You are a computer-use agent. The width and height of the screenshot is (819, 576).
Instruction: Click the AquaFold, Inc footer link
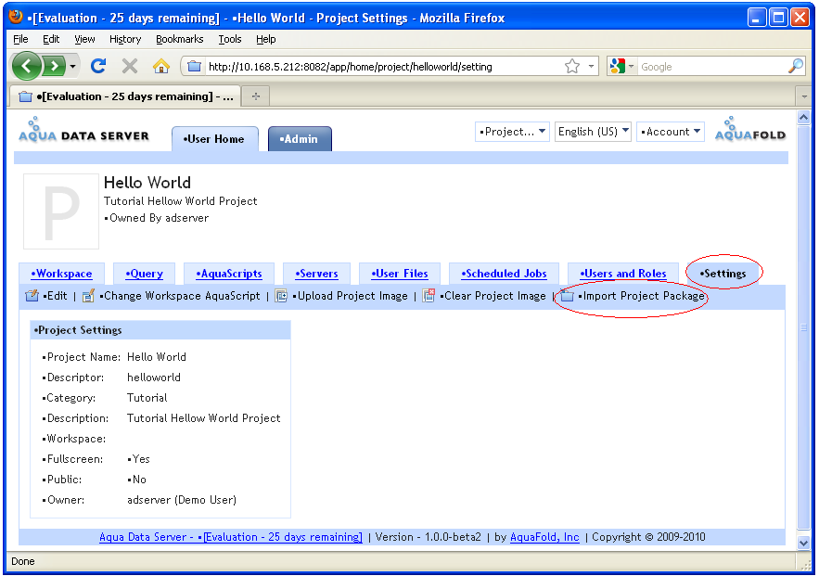(544, 537)
